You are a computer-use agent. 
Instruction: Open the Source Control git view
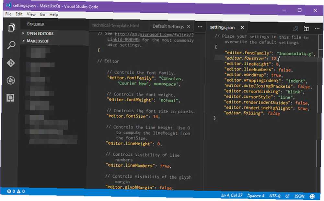[11, 63]
